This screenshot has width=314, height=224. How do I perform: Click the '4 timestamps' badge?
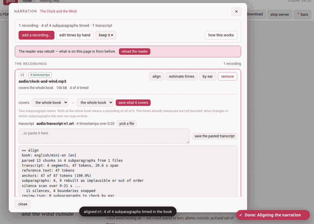pos(40,75)
